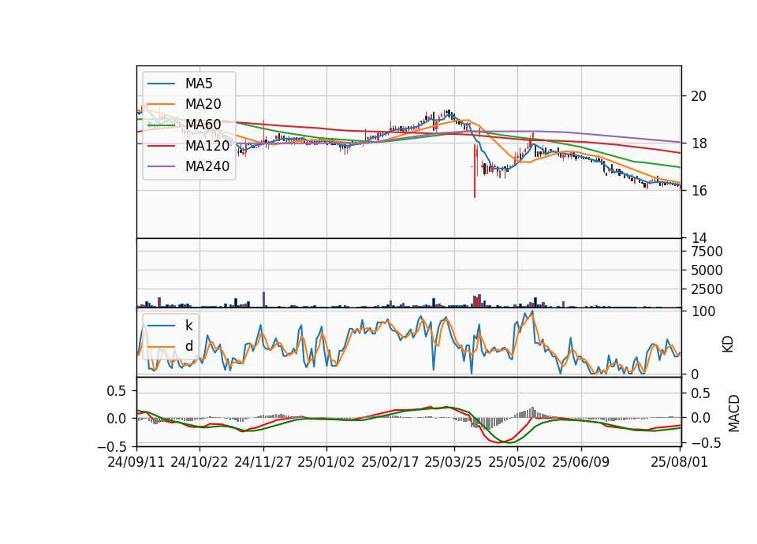
Task: Click the d legend label in KD panel
Action: coord(189,346)
